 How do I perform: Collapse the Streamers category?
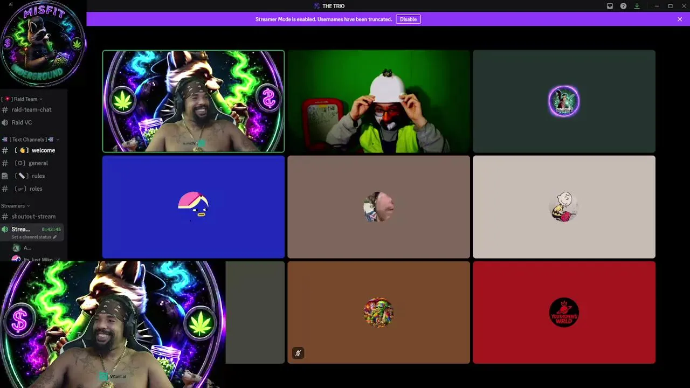15,206
